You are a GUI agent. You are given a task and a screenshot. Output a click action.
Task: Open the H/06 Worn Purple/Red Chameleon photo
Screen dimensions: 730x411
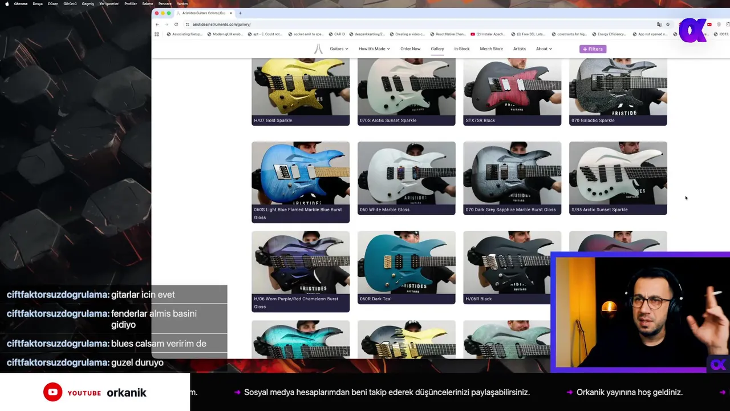(x=301, y=263)
